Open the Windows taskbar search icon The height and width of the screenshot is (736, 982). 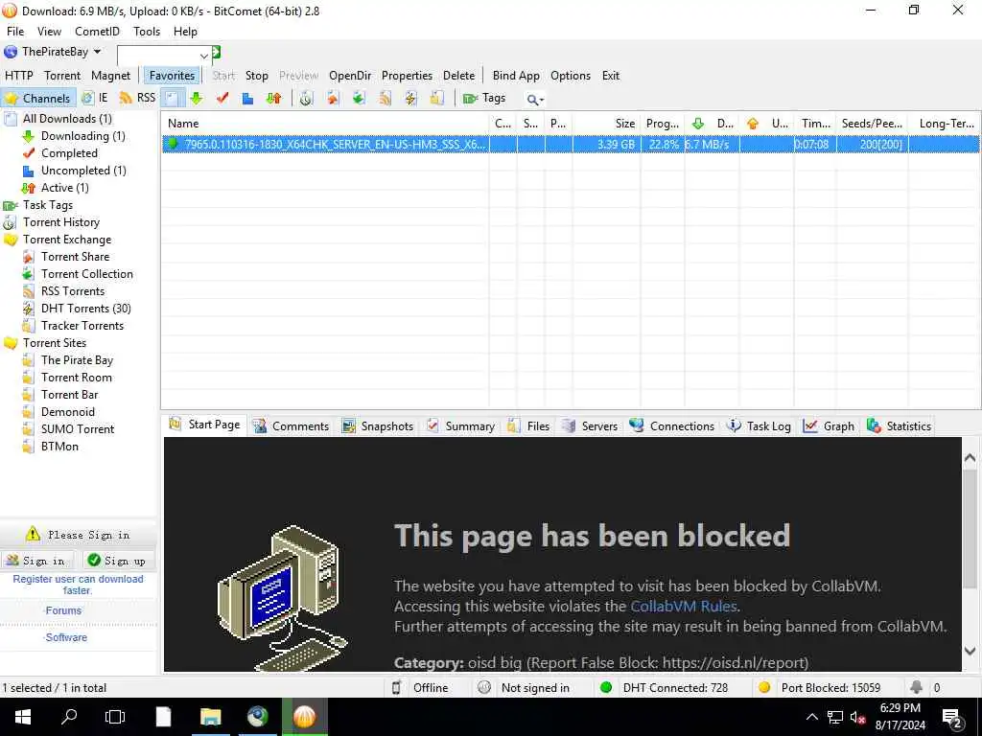coord(69,717)
